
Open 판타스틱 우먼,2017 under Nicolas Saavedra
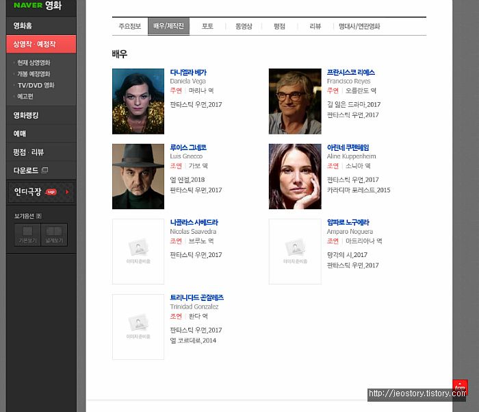[x=196, y=255]
